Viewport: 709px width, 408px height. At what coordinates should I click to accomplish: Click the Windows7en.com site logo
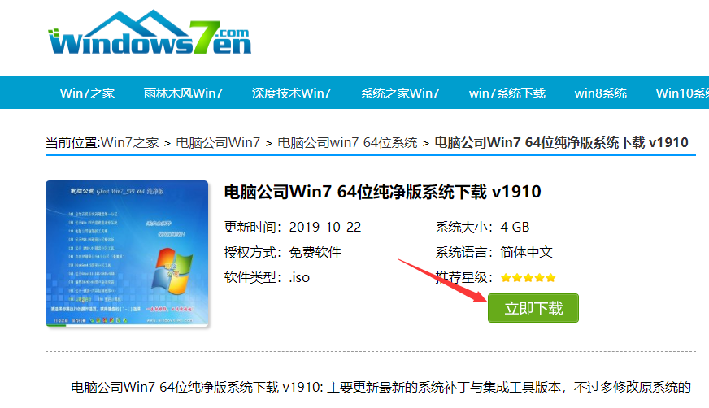150,33
